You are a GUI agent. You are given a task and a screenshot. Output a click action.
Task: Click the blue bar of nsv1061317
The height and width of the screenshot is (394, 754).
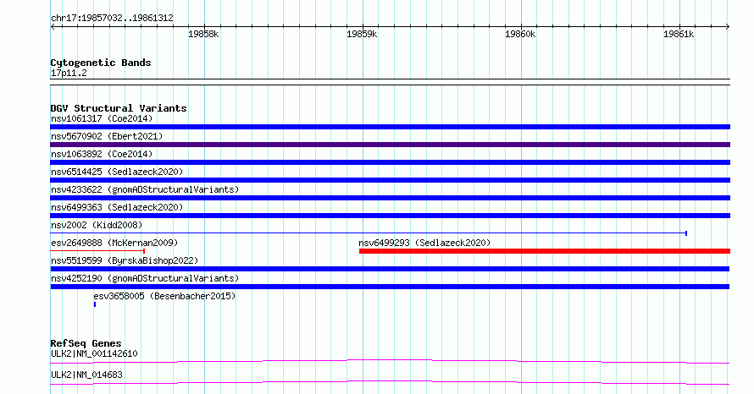(390, 127)
